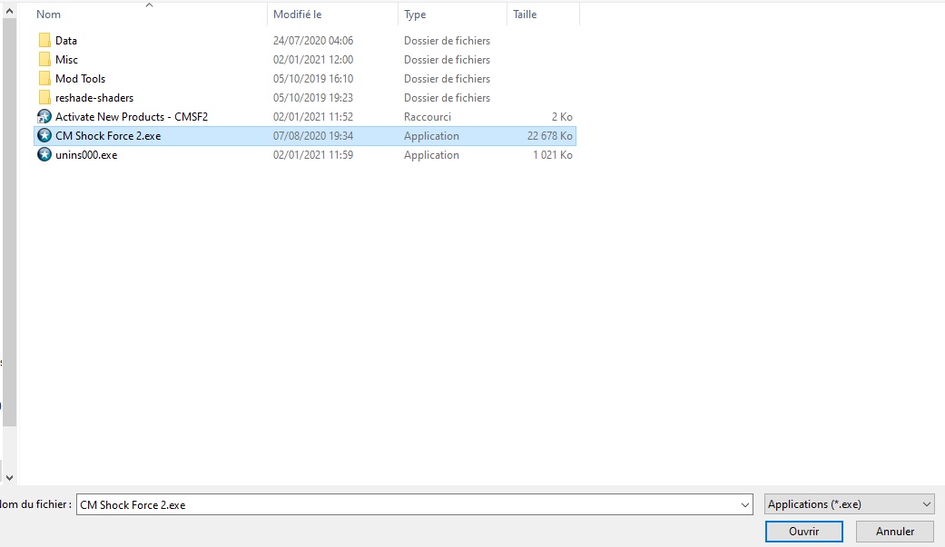
Task: Click the date "02/01/2021 12:00"
Action: point(313,60)
